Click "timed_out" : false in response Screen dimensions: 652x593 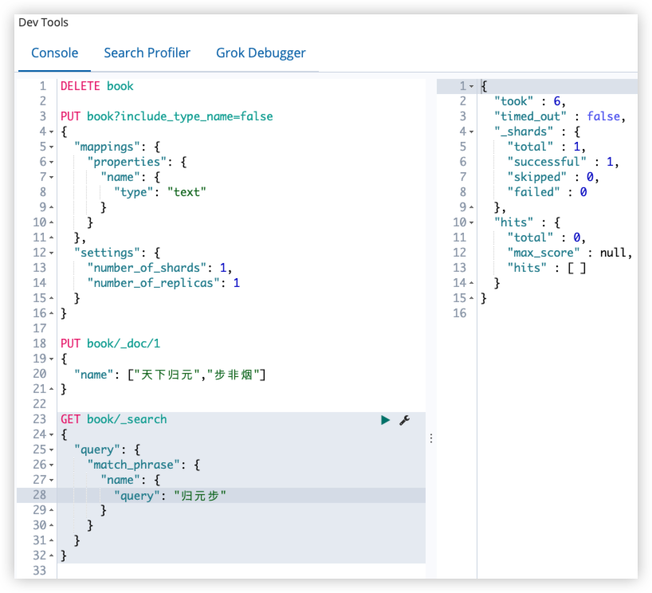click(x=560, y=116)
